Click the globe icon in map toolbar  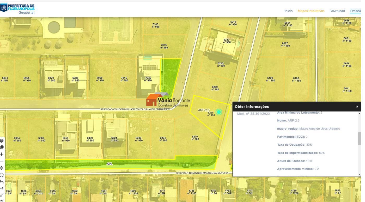(x=2, y=140)
